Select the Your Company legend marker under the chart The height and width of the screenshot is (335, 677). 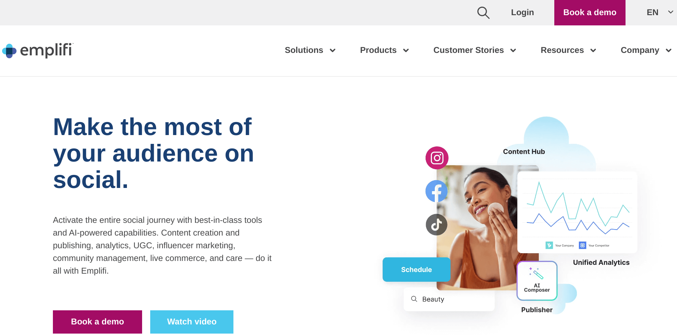(x=549, y=245)
